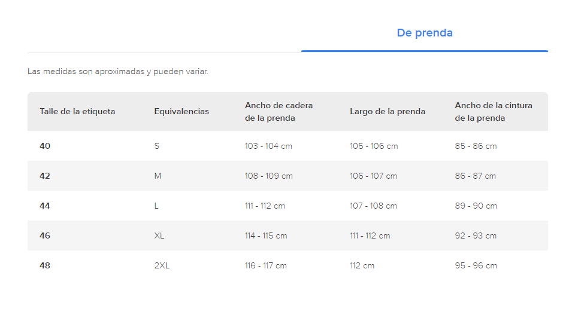Click the XL equivalence cell
The width and height of the screenshot is (572, 315).
point(159,236)
